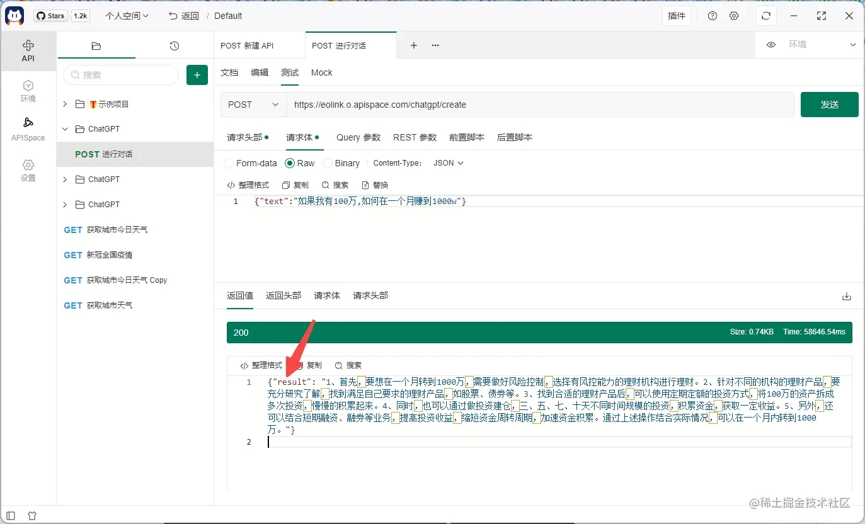Viewport: 865px width, 524px height.
Task: Open the 环境 environment dropdown
Action: coord(822,45)
